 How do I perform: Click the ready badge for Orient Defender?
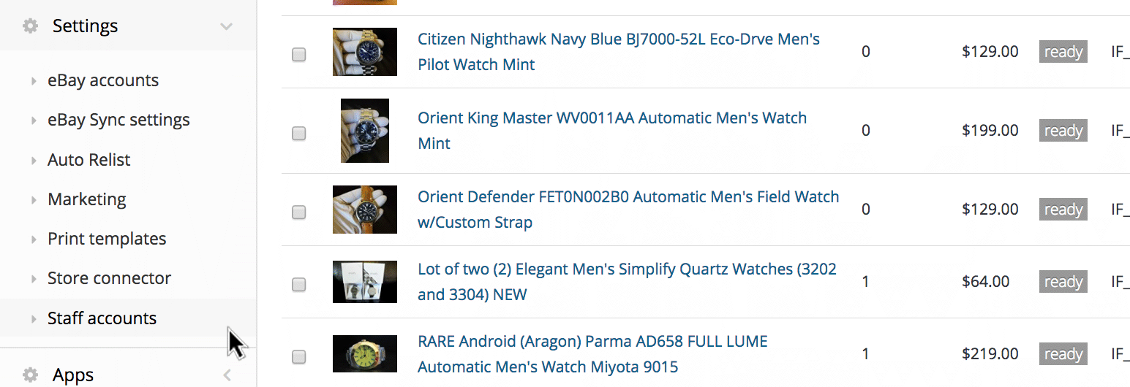click(1063, 210)
